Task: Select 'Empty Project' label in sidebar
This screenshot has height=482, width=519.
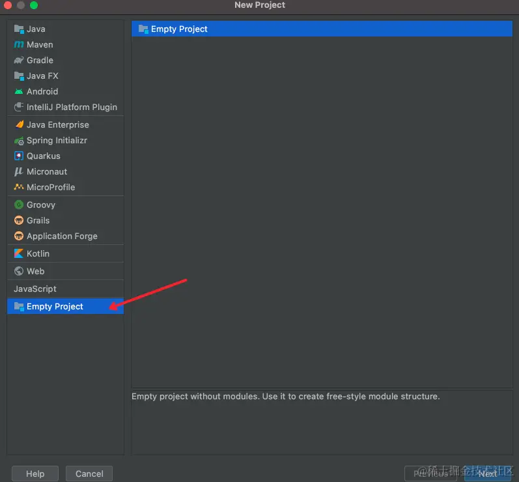Action: coord(55,307)
